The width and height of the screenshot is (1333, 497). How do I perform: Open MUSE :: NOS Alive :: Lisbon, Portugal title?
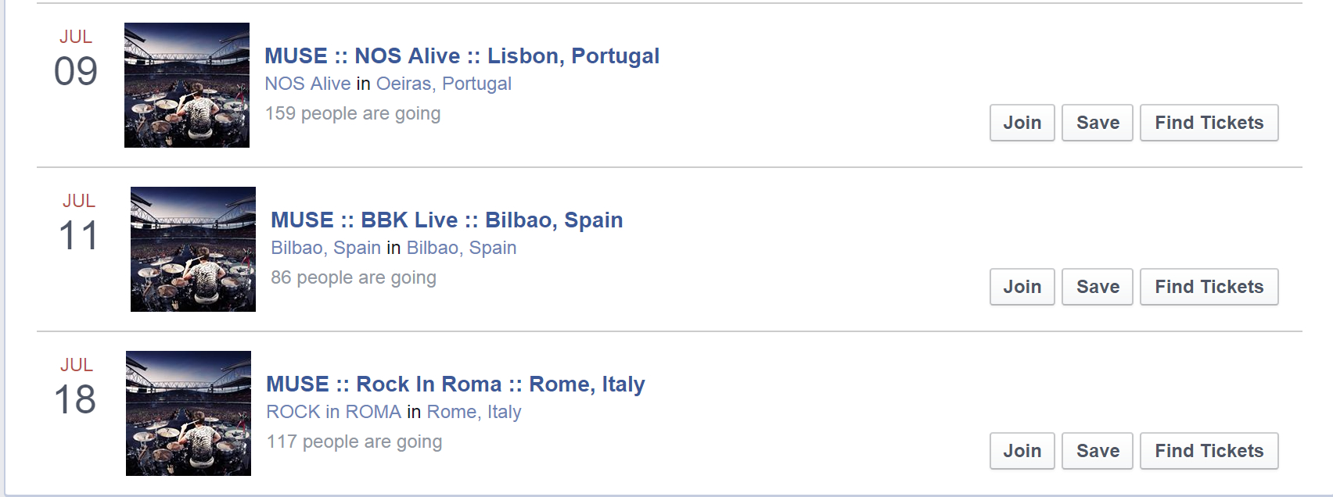462,56
